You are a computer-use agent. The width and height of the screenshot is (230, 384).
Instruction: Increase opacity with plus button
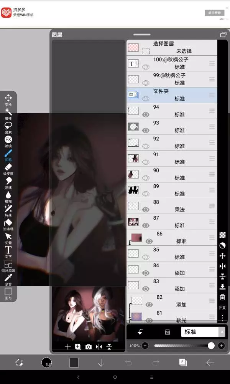(x=221, y=346)
